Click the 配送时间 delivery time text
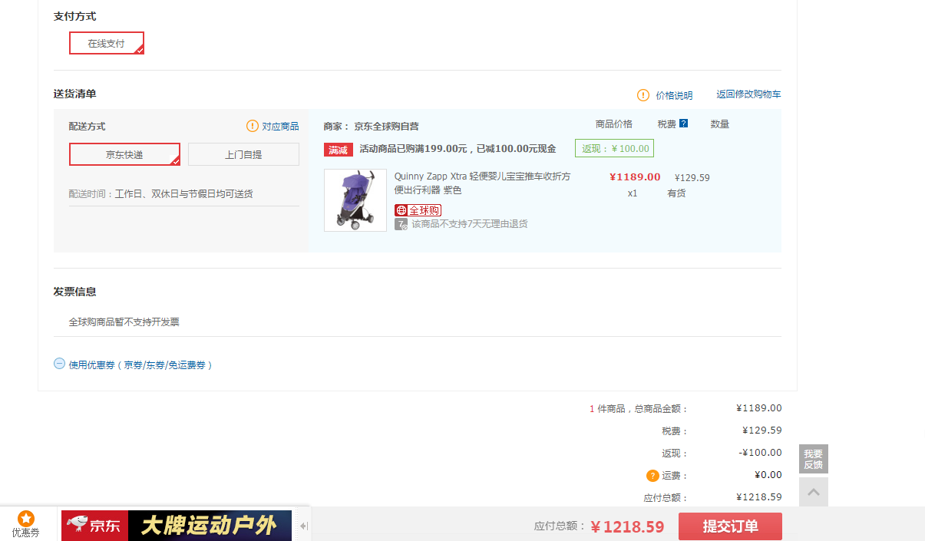925x541 pixels. click(161, 194)
